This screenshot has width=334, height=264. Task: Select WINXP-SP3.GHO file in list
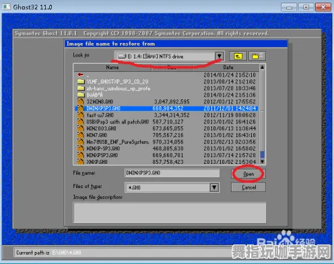click(166, 148)
